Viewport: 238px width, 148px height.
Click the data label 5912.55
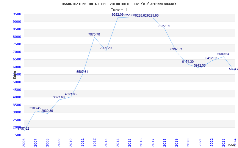point(200,65)
